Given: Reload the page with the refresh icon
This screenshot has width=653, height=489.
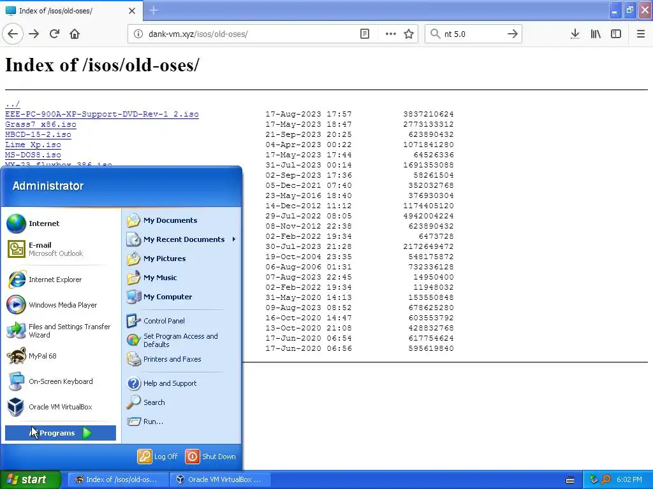Looking at the screenshot, I should coord(54,34).
